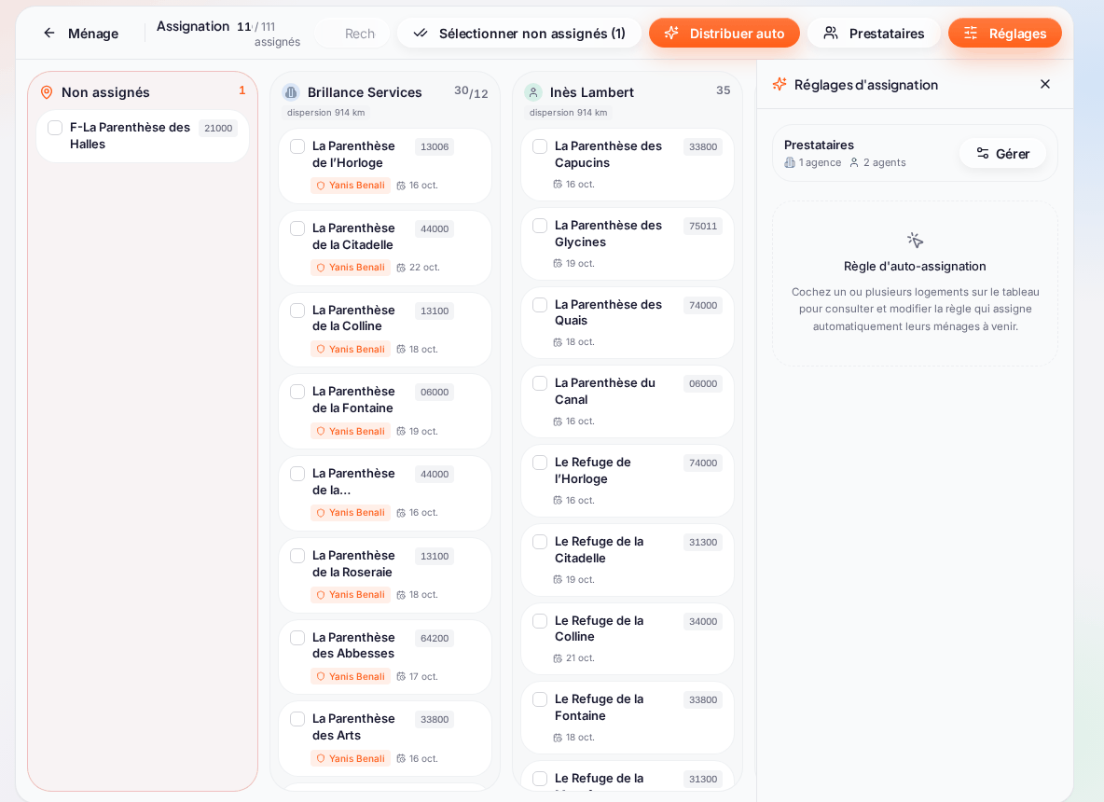Viewport: 1104px width, 802px height.
Task: Check Le Refuge de la Citadelle
Action: coord(540,542)
